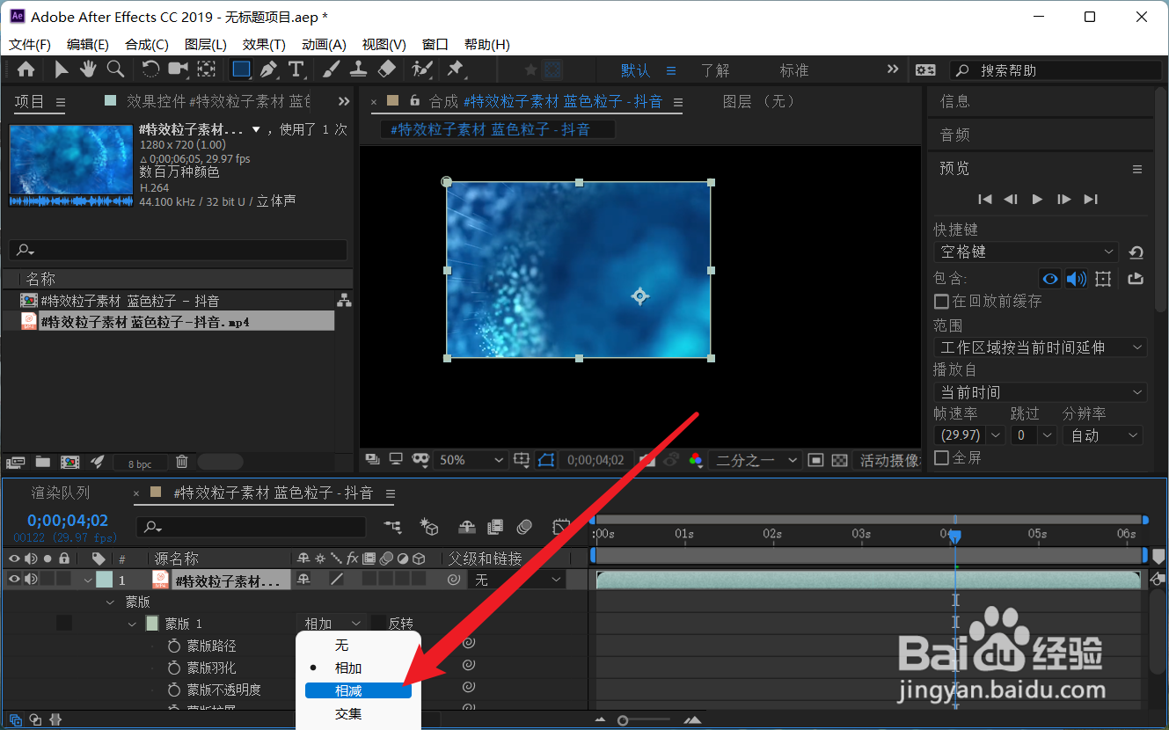This screenshot has width=1169, height=730.
Task: Open the Composition menu
Action: [x=147, y=44]
